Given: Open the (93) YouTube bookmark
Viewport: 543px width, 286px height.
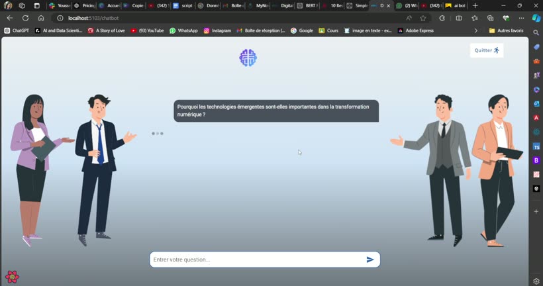Looking at the screenshot, I should tap(147, 30).
